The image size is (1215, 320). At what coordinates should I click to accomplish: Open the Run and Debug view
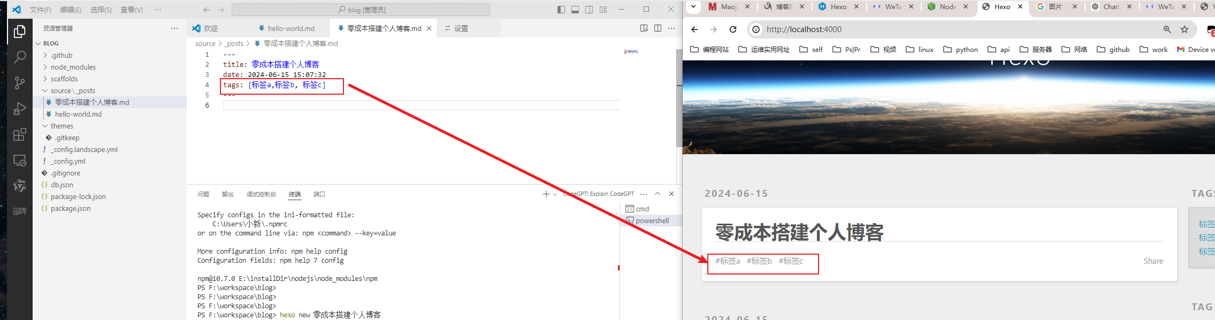point(20,109)
